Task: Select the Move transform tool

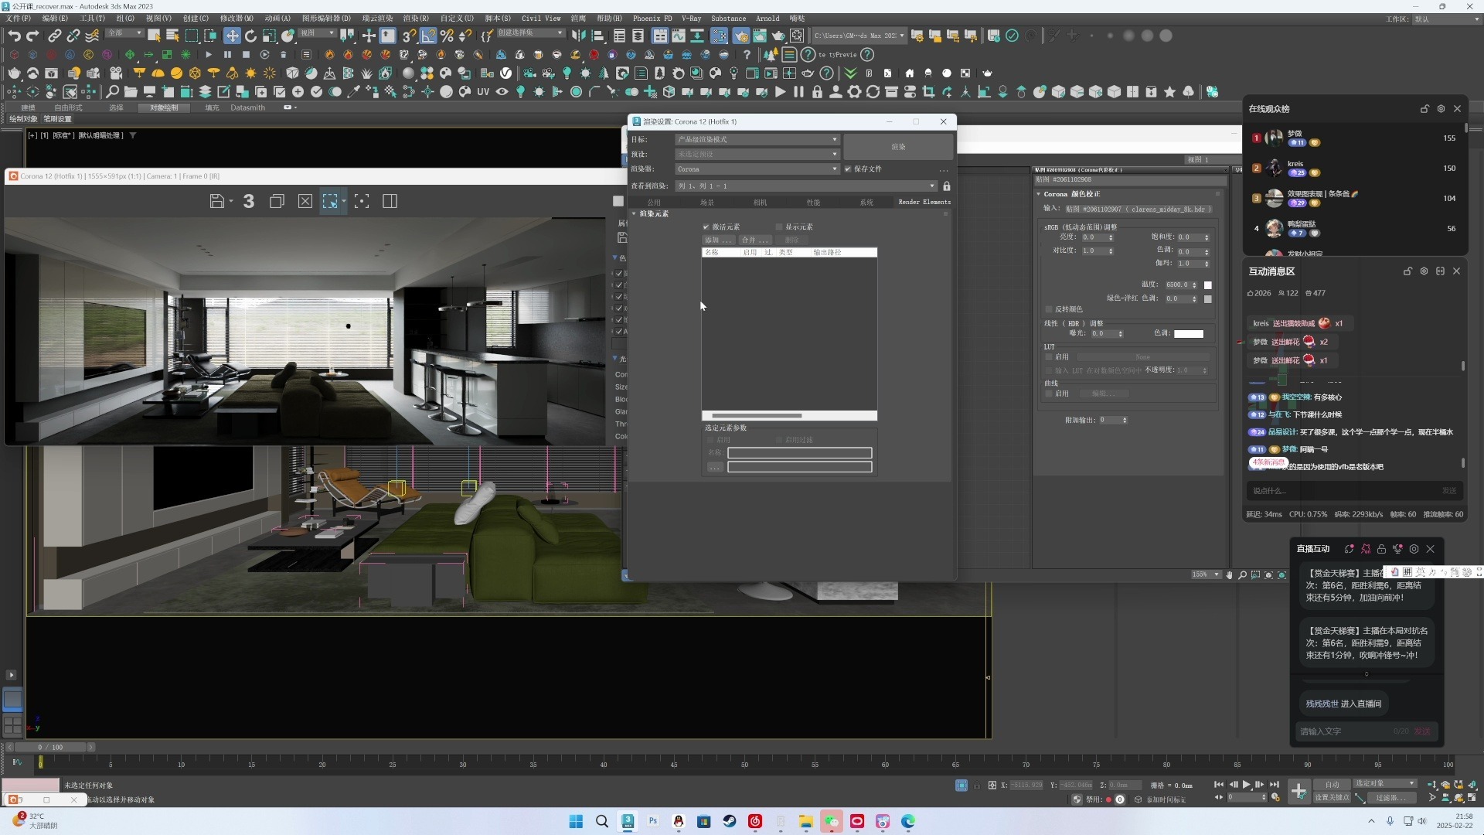Action: (x=232, y=36)
